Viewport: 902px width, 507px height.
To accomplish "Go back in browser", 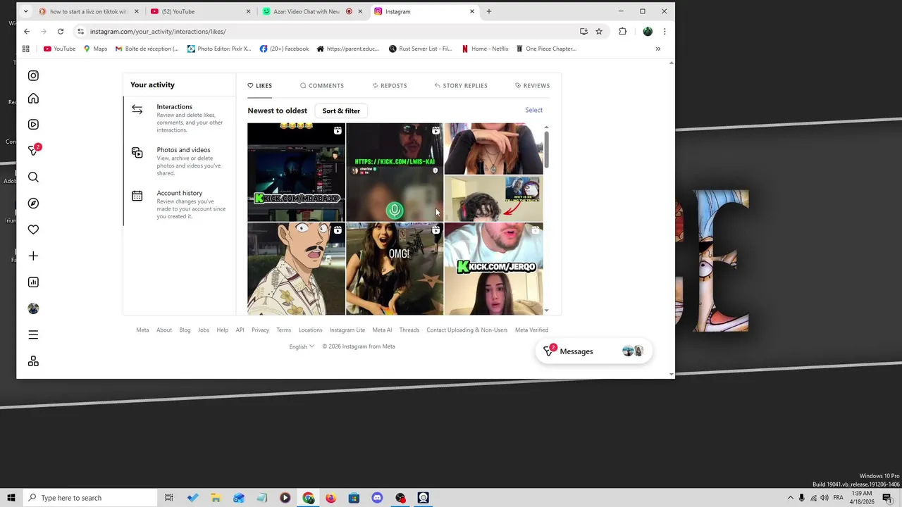I will point(27,31).
